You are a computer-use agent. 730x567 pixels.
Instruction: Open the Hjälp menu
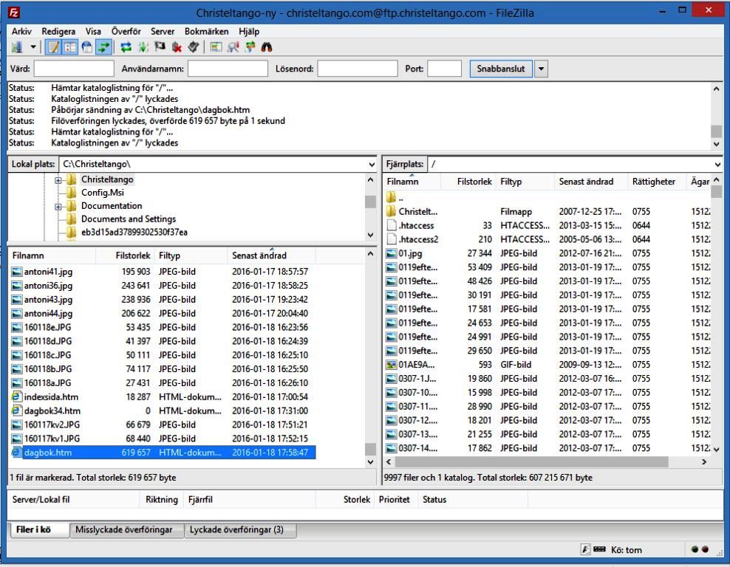click(x=249, y=32)
